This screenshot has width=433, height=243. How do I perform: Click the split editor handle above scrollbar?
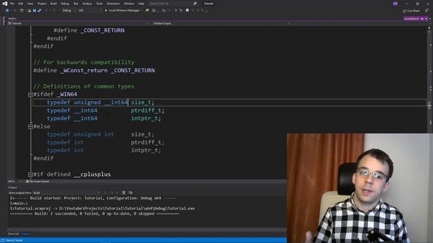pos(430,28)
